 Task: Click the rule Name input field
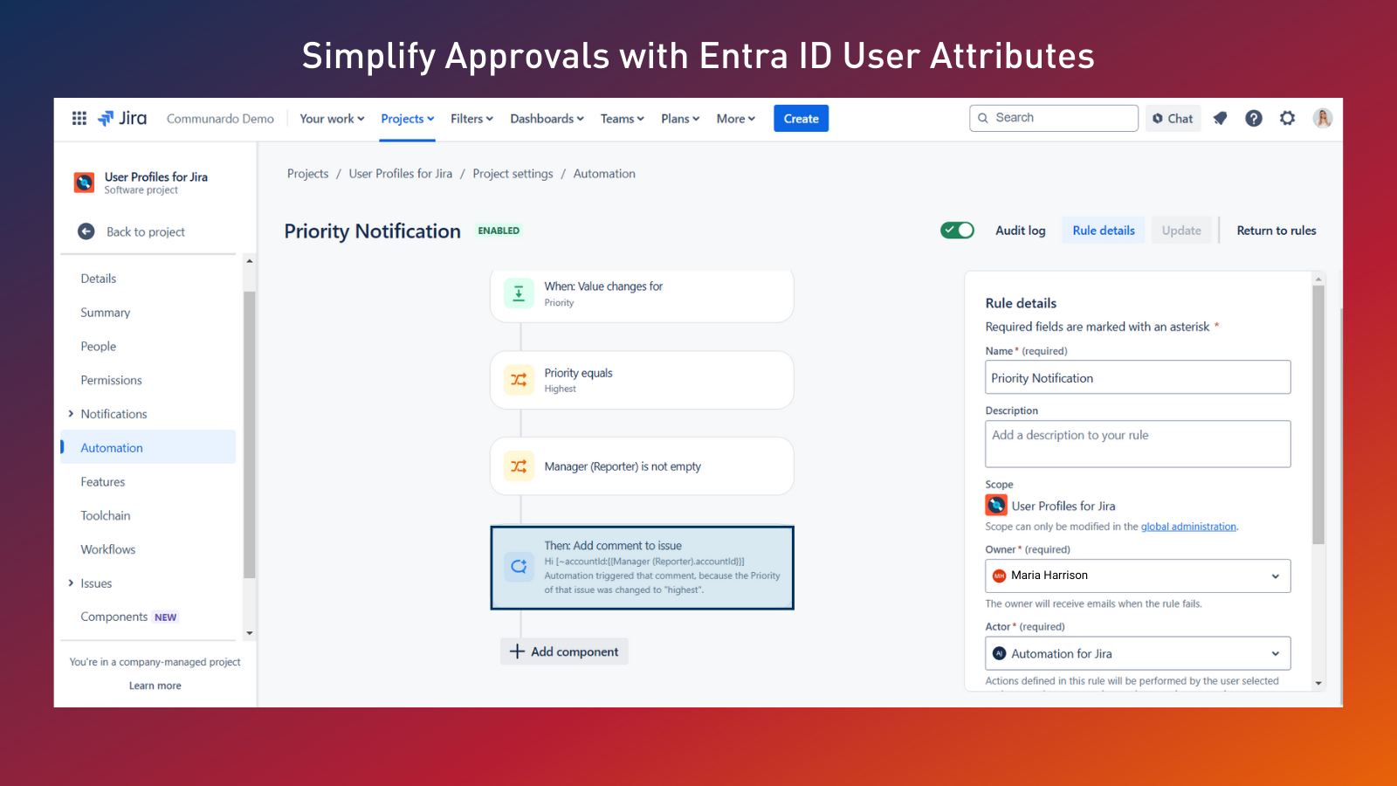(1138, 377)
